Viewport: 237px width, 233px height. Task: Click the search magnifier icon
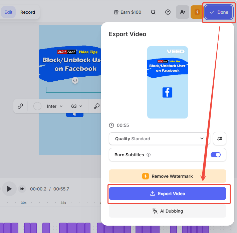(x=153, y=12)
